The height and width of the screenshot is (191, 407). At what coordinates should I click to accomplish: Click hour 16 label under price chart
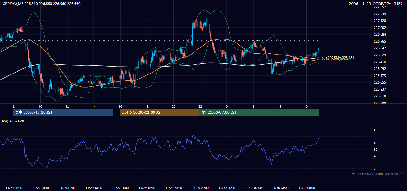pyautogui.click(x=120, y=106)
